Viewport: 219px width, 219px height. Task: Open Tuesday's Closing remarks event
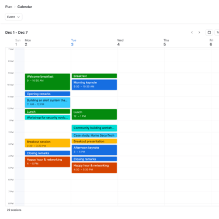point(94,159)
